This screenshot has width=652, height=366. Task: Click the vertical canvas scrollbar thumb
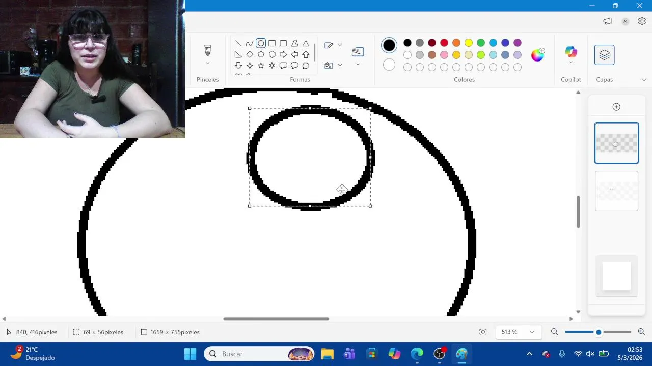[x=578, y=211]
